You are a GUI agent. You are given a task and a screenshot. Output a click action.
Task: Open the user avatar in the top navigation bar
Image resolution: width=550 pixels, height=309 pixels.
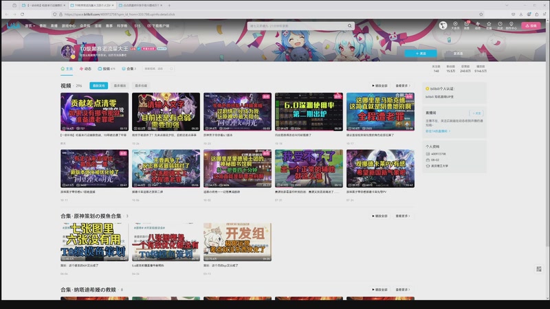tap(443, 25)
